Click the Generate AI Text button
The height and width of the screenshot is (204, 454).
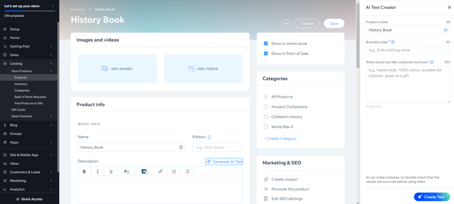click(x=224, y=162)
